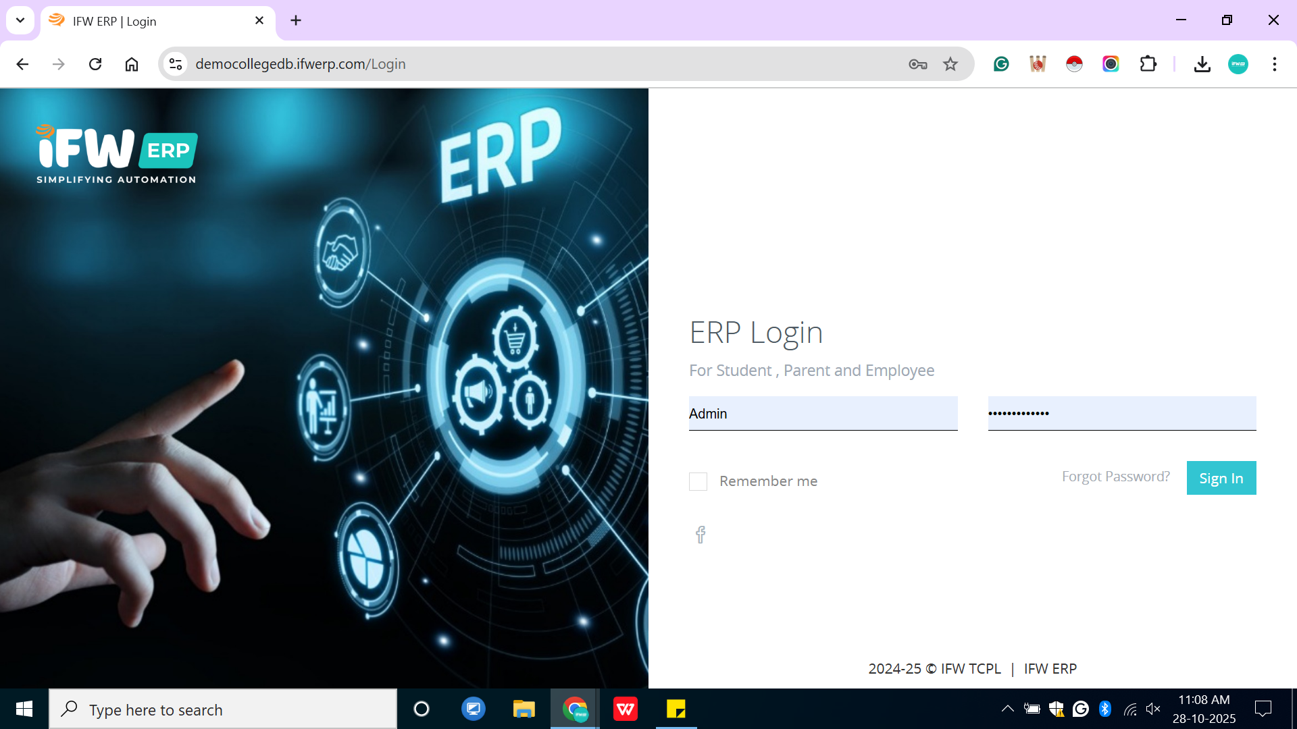Open the IFW ERP footer link
Screen dimensions: 1297x729
pos(1050,668)
